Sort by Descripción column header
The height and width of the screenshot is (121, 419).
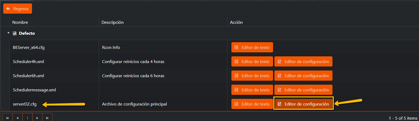(112, 22)
